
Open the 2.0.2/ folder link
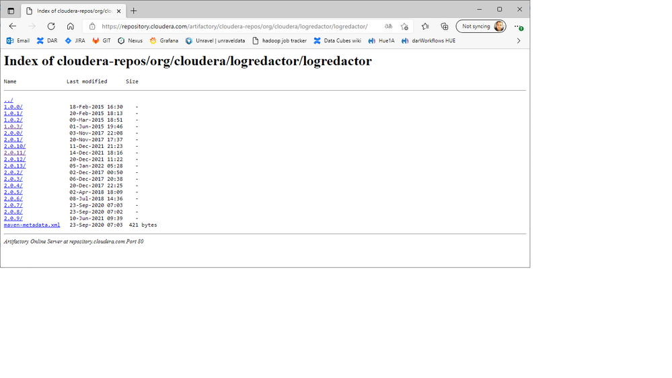13,172
